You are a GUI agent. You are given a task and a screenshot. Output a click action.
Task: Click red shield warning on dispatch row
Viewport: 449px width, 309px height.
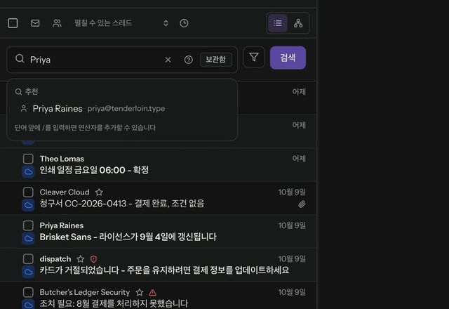tap(93, 259)
